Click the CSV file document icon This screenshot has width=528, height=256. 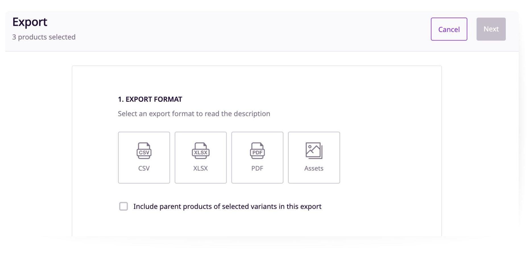pyautogui.click(x=144, y=151)
